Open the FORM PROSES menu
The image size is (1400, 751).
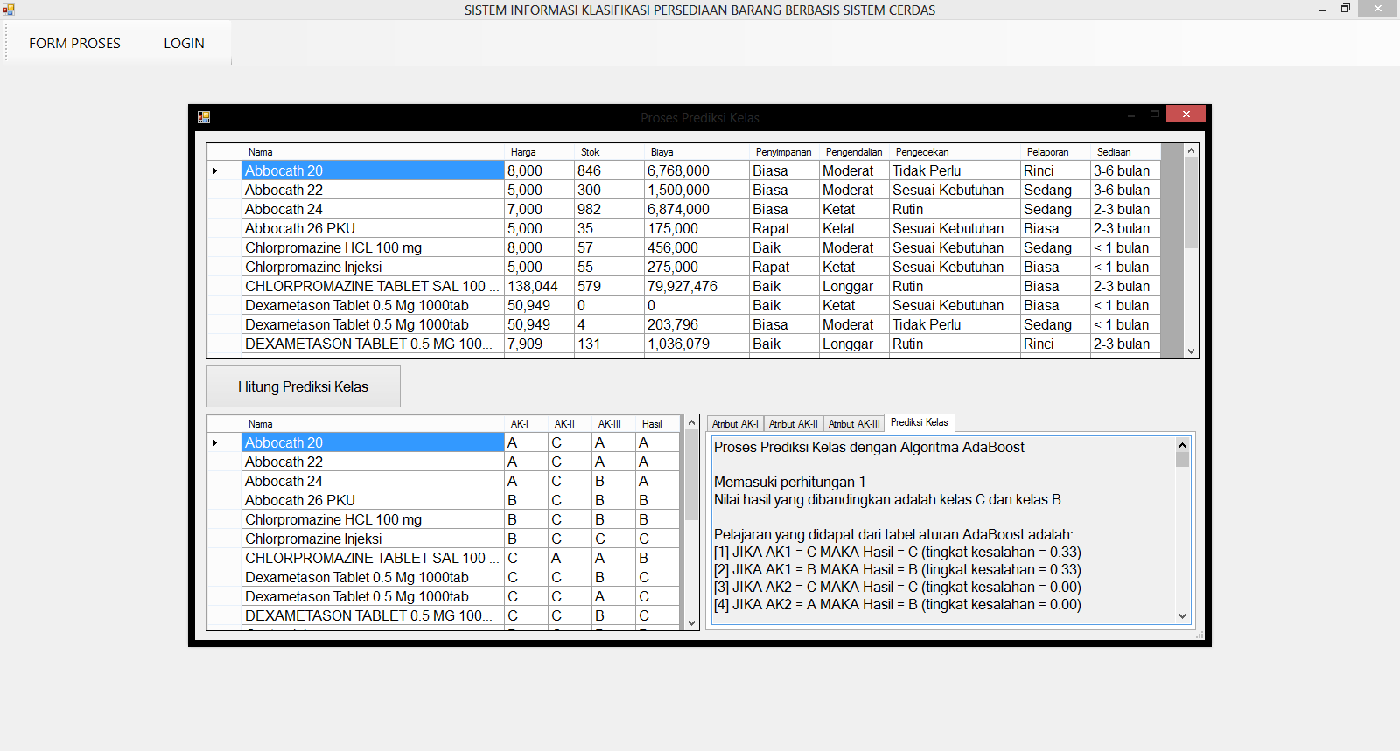click(74, 44)
